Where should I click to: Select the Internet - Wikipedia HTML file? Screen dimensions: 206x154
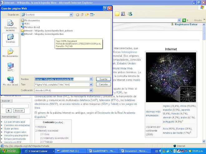pyautogui.click(x=42, y=34)
